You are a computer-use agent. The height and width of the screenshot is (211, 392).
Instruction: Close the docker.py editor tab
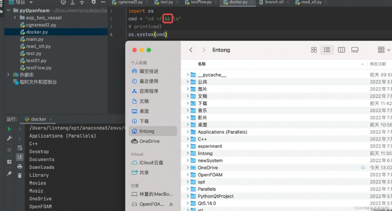click(x=251, y=2)
